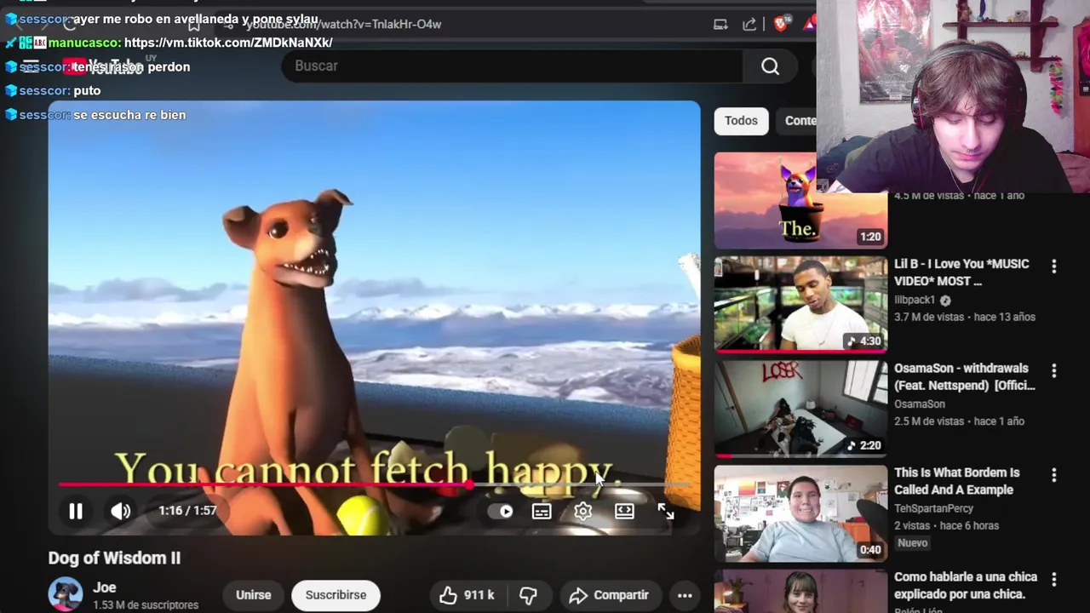Click the browser share page icon
This screenshot has width=1090, height=613.
pyautogui.click(x=749, y=25)
